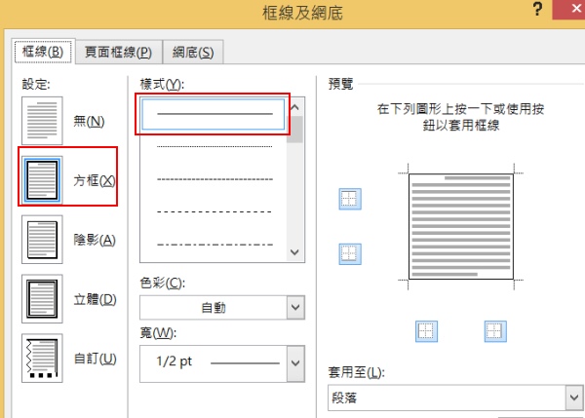The width and height of the screenshot is (585, 418).
Task: Open the 寬(W) width dropdown showing 1/2 pt
Action: pos(222,363)
